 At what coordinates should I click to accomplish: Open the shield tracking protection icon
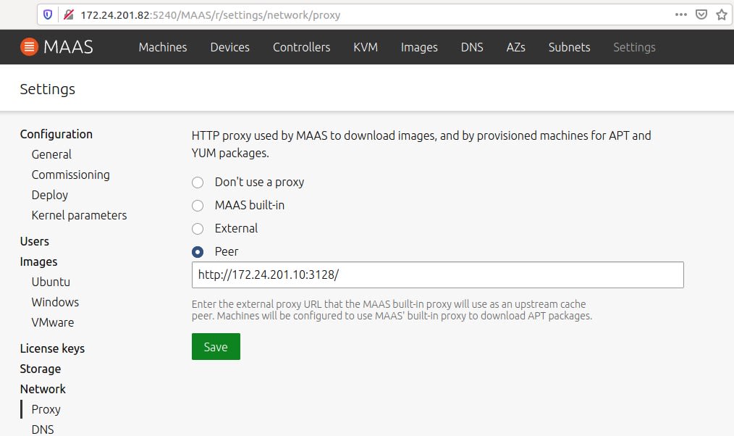click(48, 15)
